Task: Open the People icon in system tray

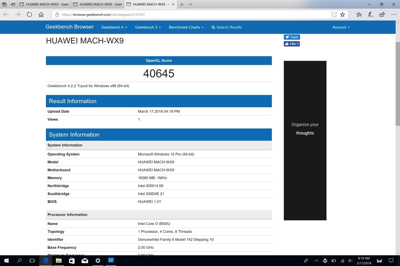Action: pos(306,261)
